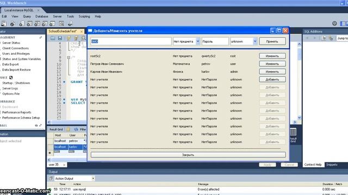
Task: Click the icon next to INSTANCE header
Action: point(11,77)
